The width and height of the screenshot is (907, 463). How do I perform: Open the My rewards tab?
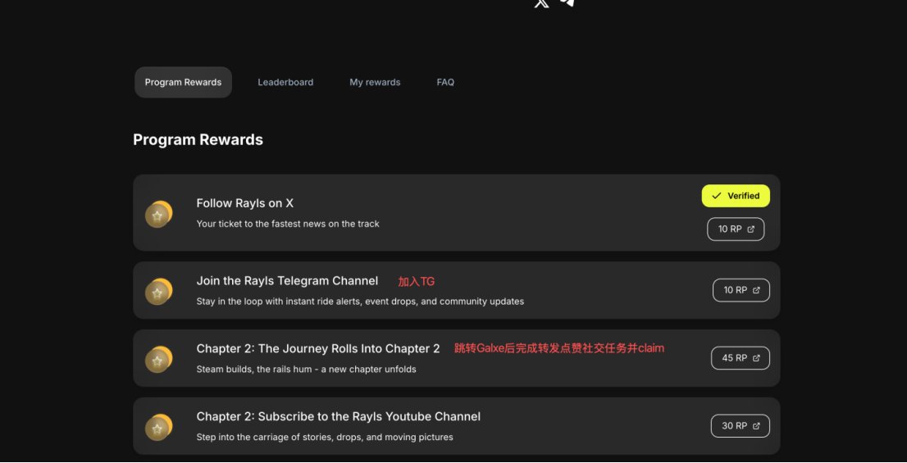coord(375,82)
